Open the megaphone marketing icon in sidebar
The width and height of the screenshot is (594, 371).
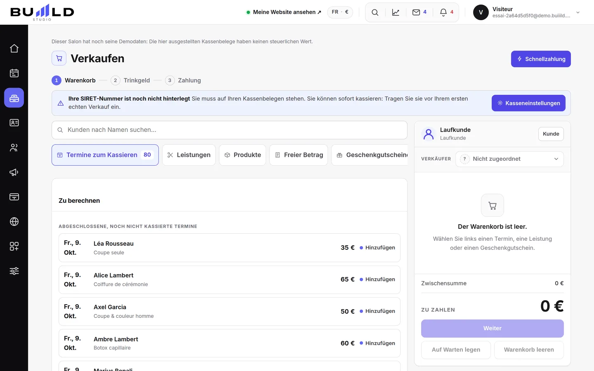[14, 172]
